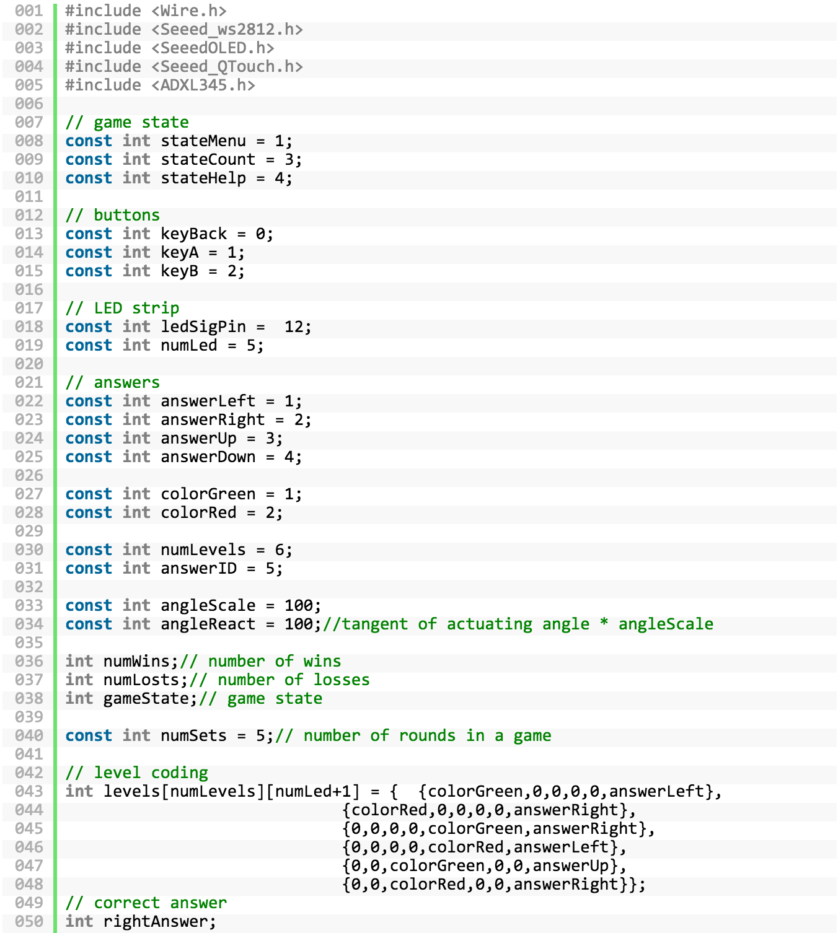Click line number 050 in gutter
This screenshot has height=933, width=838.
29,921
